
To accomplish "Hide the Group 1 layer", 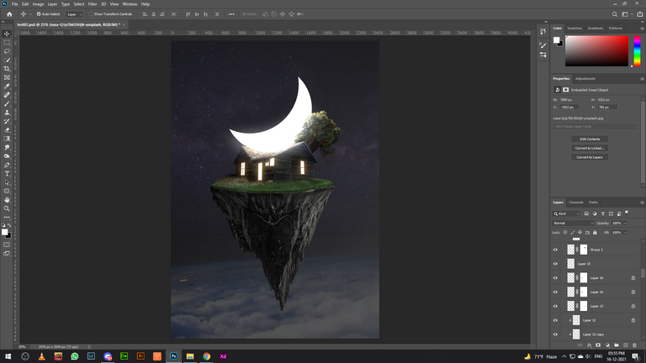I will pos(555,250).
